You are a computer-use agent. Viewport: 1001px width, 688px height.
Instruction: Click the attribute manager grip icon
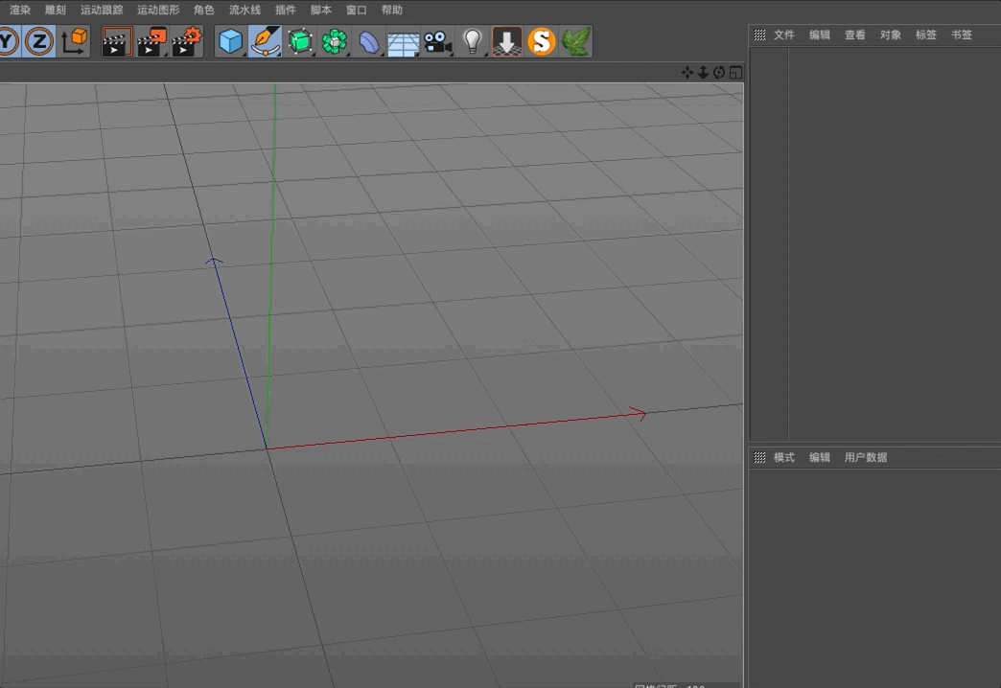[759, 458]
